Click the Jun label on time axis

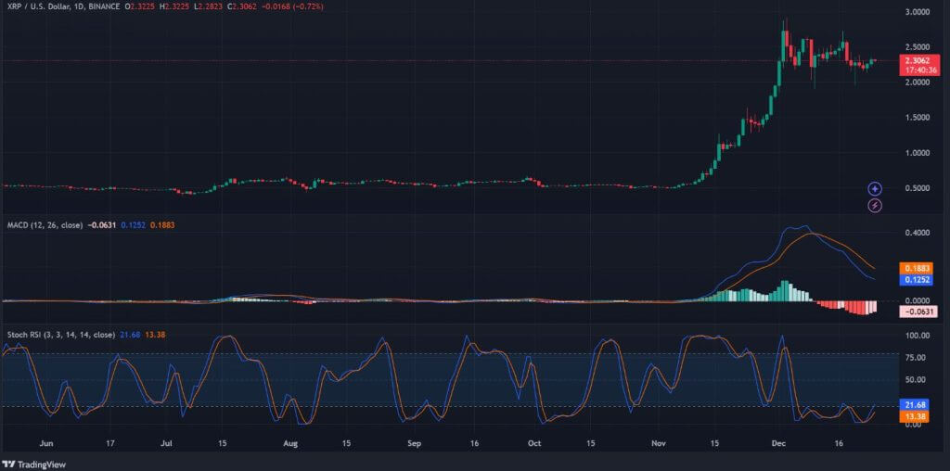pos(46,445)
